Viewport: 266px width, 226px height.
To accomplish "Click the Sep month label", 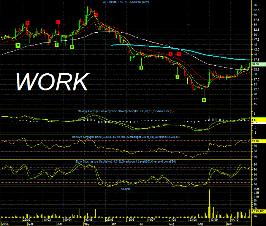I will point(200,224).
